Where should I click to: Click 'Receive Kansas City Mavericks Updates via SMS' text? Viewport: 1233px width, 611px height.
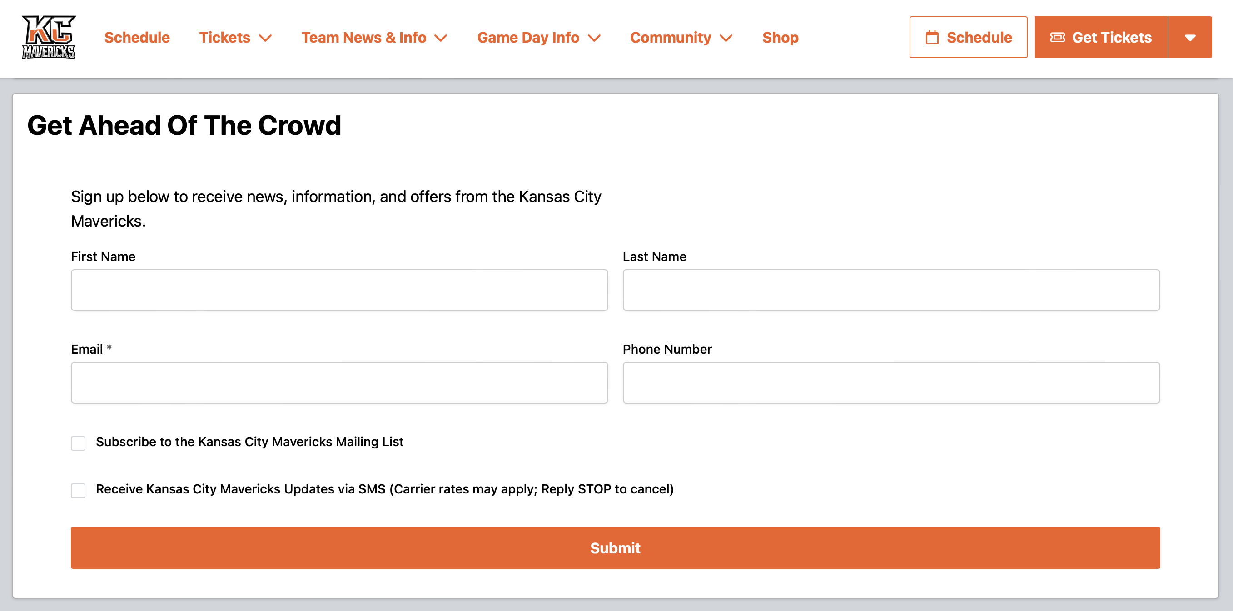click(x=384, y=488)
